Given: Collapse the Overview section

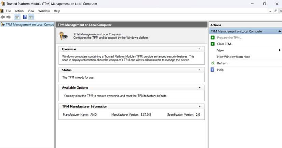Looking at the screenshot, I should 200,49.
